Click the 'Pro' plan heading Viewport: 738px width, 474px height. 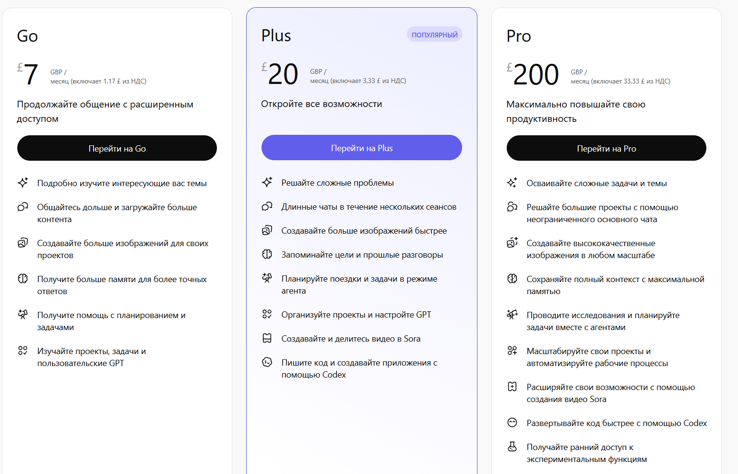click(519, 36)
